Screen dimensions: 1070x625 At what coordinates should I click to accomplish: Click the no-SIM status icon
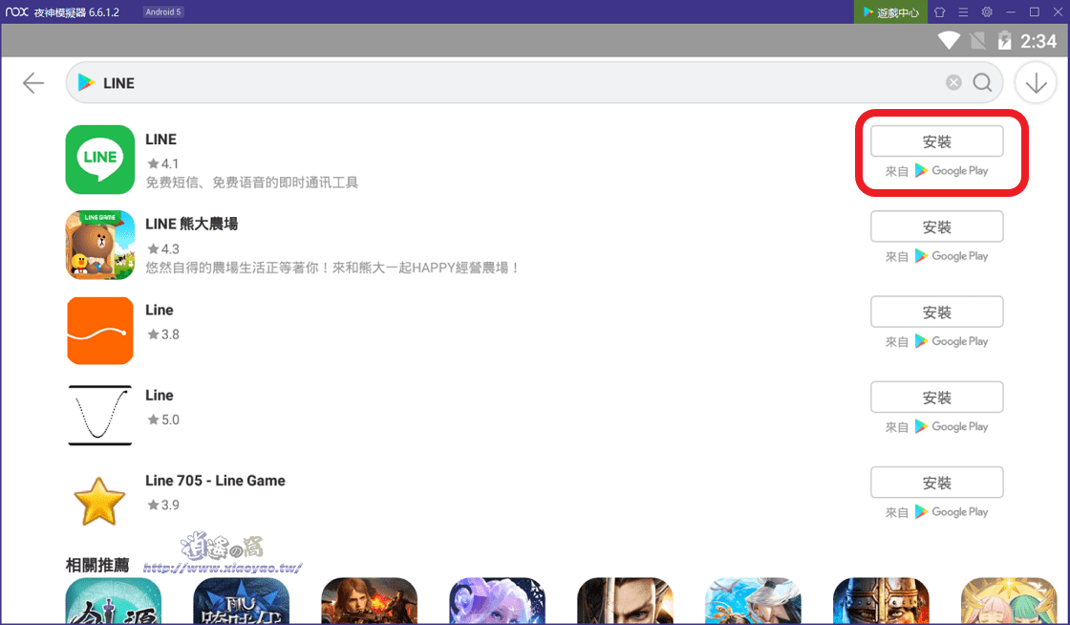(x=978, y=40)
